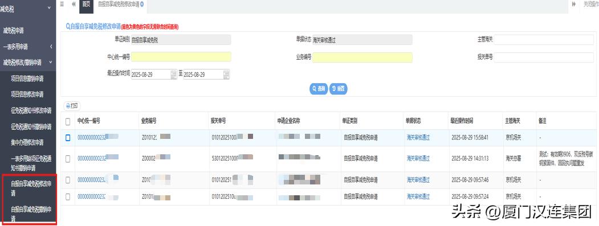Click the 业务编号 column header
The width and height of the screenshot is (599, 226).
tap(149, 121)
